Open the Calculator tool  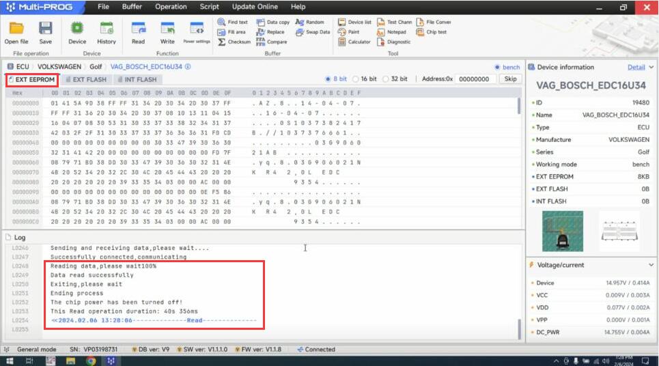pyautogui.click(x=354, y=42)
